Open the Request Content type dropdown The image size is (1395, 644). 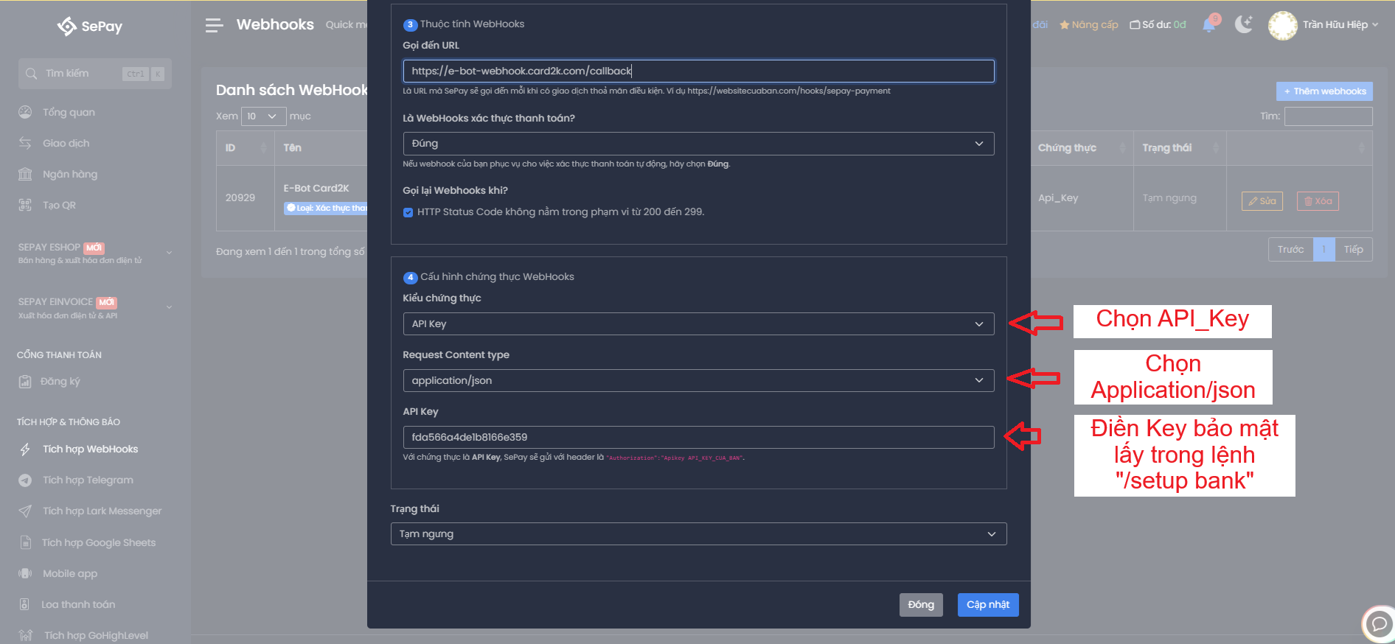pos(697,381)
